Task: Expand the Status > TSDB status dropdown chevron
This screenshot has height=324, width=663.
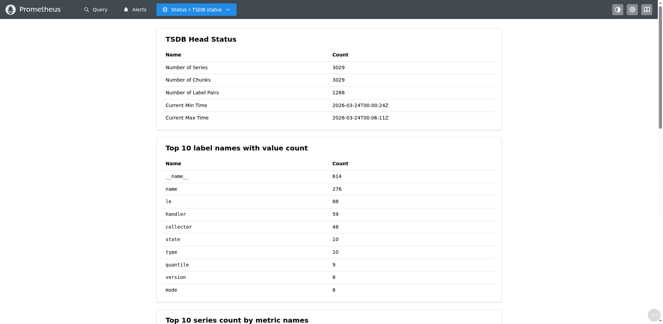Action: [228, 10]
